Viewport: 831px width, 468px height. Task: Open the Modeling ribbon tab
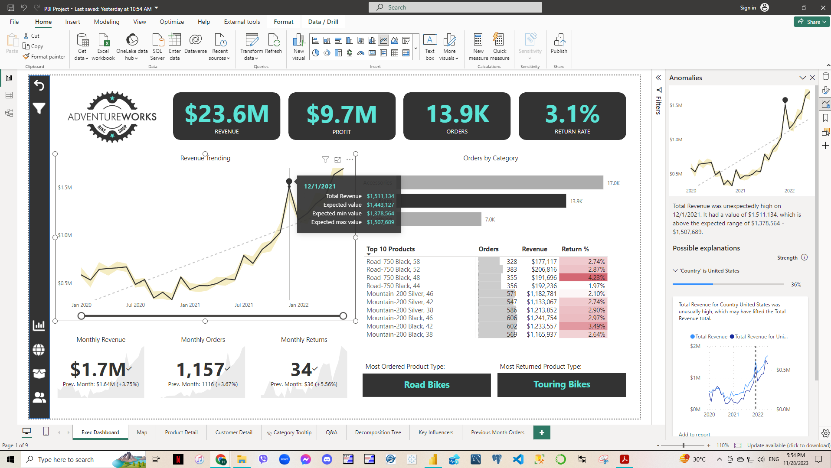106,22
